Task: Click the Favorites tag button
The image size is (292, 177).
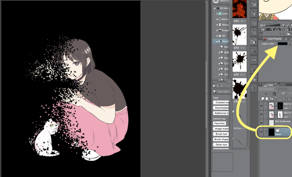Action: (219, 123)
